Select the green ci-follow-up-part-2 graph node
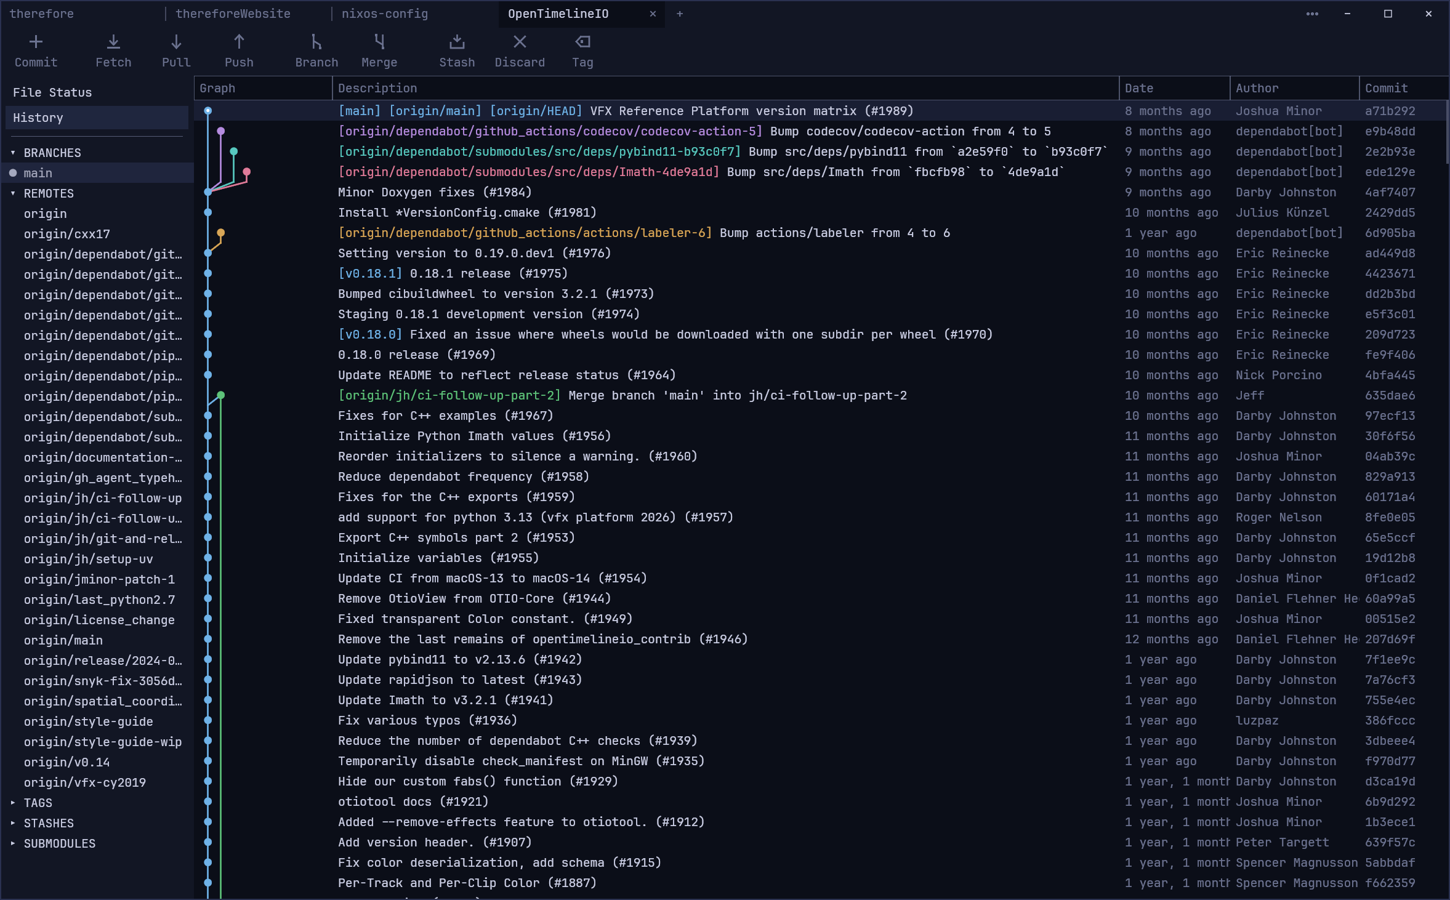Viewport: 1450px width, 900px height. (221, 395)
